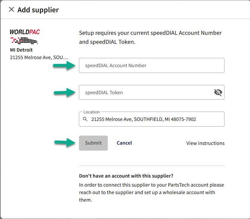Click the MI Detroit supplier name
The image size is (250, 219).
point(21,50)
